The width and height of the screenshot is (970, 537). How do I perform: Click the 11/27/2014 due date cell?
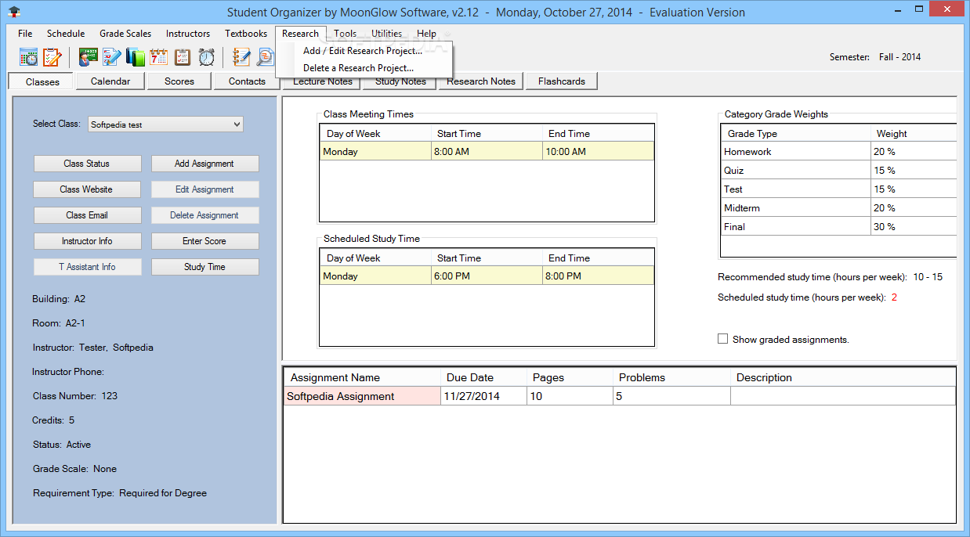483,396
